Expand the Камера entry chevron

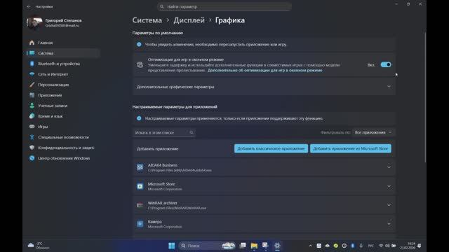coord(389,224)
